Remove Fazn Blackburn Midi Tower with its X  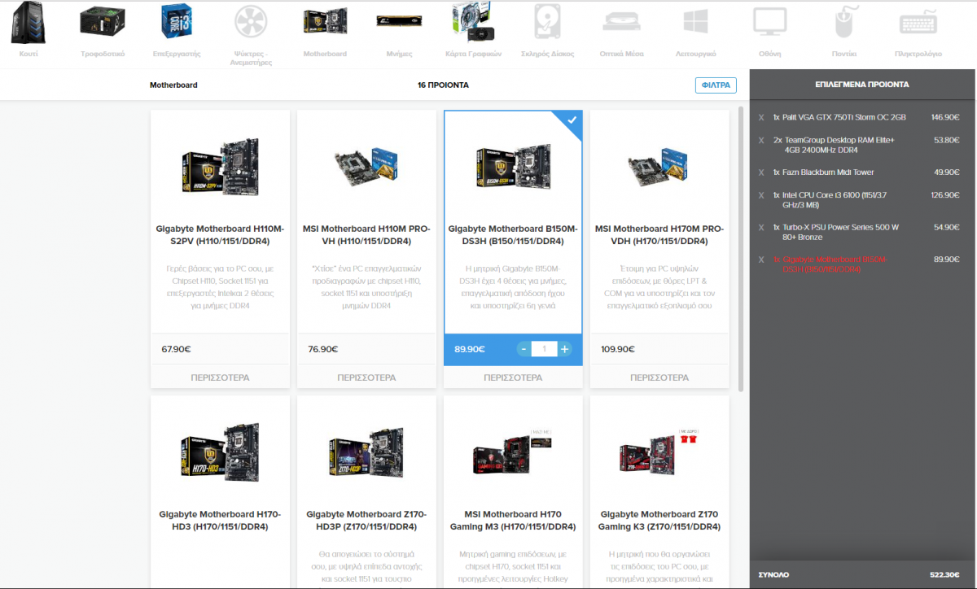(761, 172)
